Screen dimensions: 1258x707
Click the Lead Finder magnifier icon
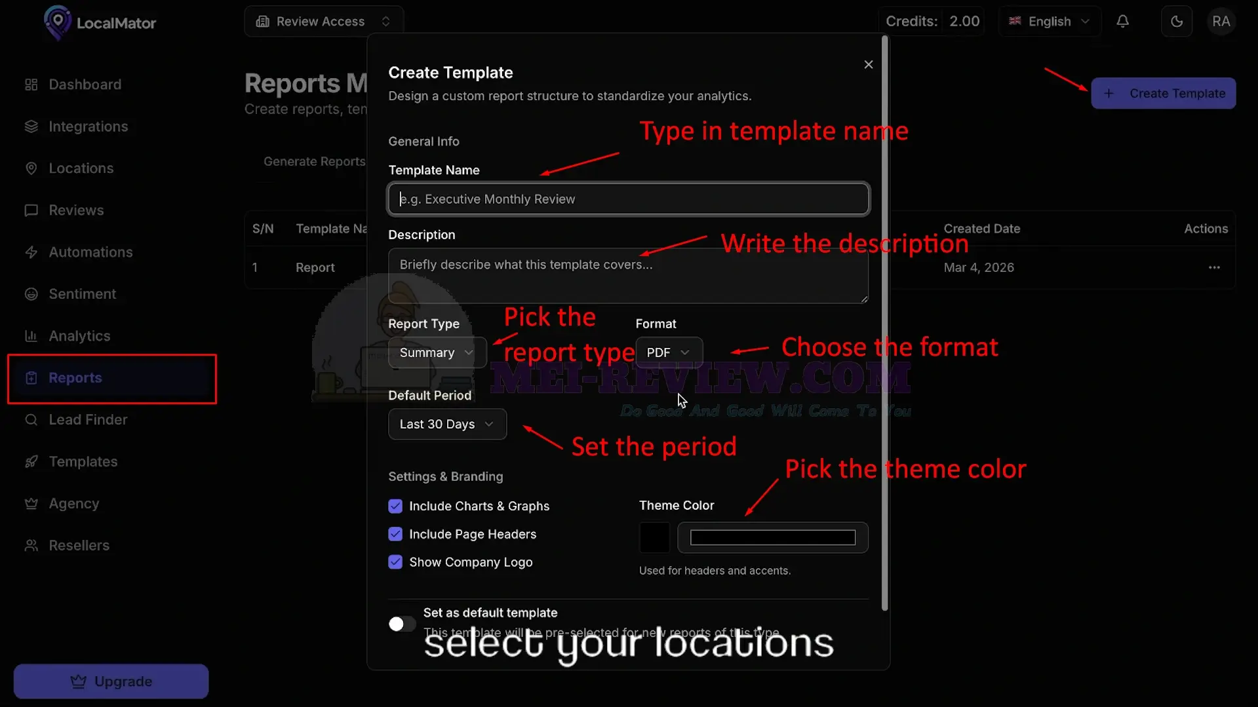(31, 420)
